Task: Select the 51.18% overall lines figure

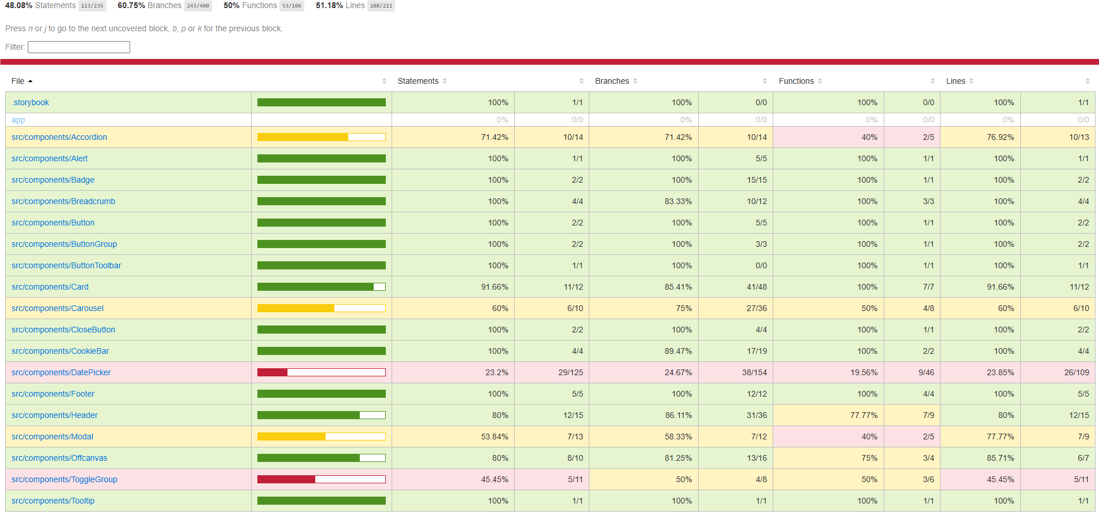Action: point(330,5)
